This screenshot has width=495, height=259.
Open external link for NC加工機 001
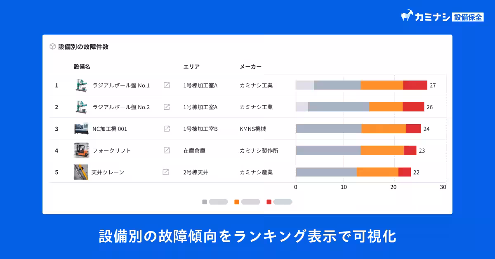coord(167,128)
